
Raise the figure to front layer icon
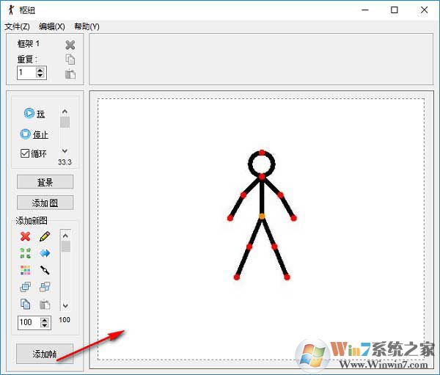[25, 287]
